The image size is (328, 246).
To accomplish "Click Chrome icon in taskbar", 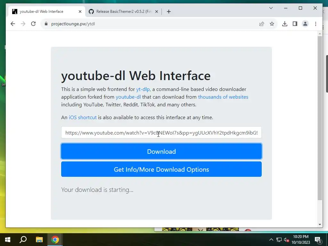I will (x=55, y=240).
